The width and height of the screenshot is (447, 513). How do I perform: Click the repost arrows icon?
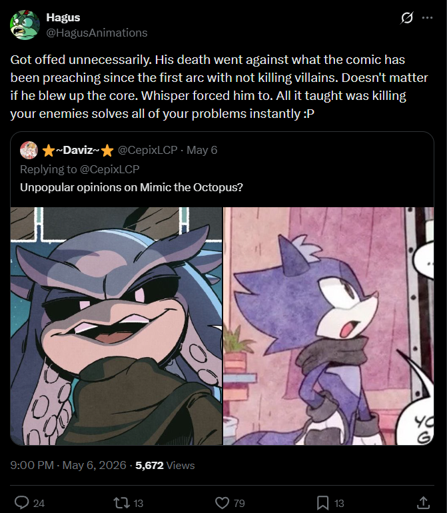point(121,502)
